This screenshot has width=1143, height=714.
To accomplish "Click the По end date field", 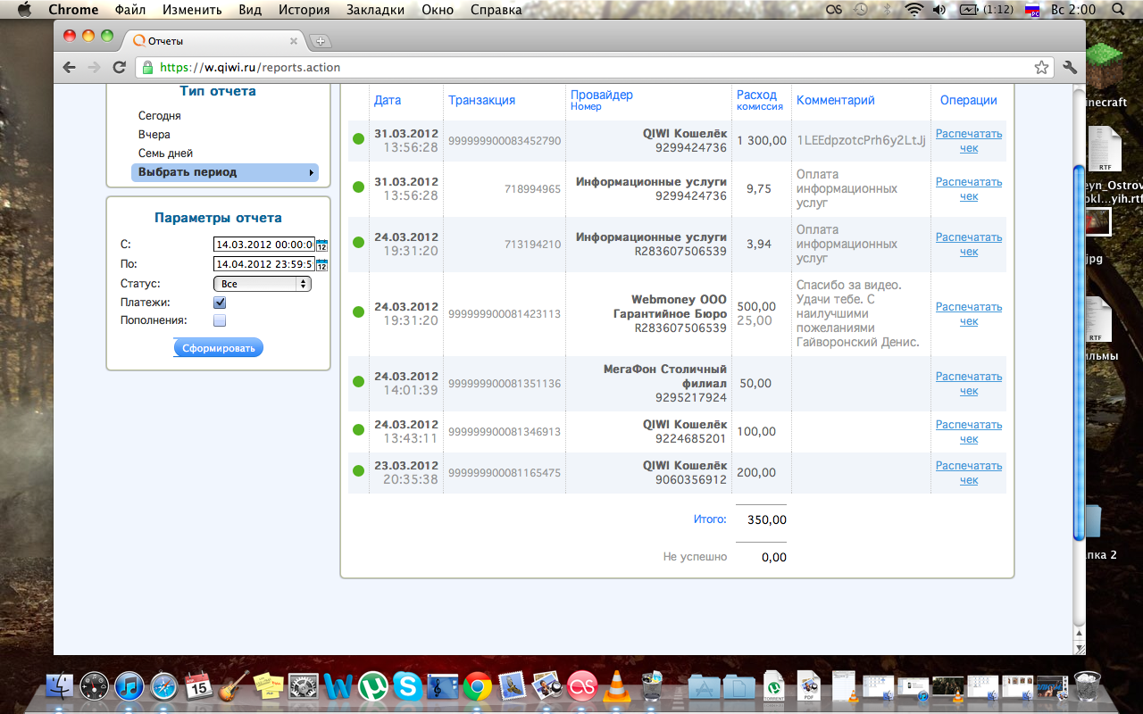I will [x=264, y=264].
